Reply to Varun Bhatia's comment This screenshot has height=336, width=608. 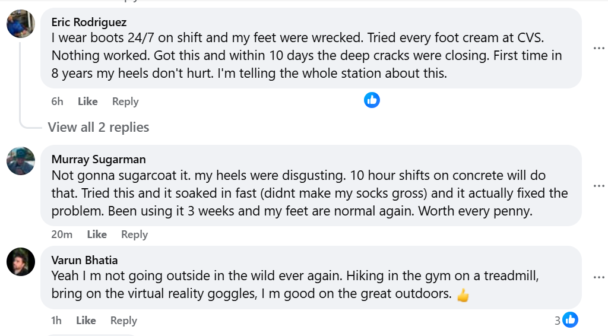(123, 321)
